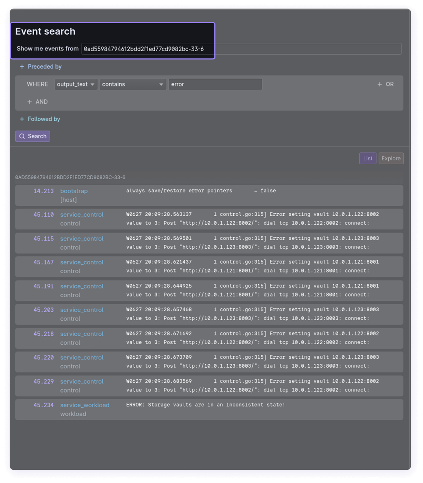Open the contains operator dropdown
The width and height of the screenshot is (423, 483).
coord(133,84)
